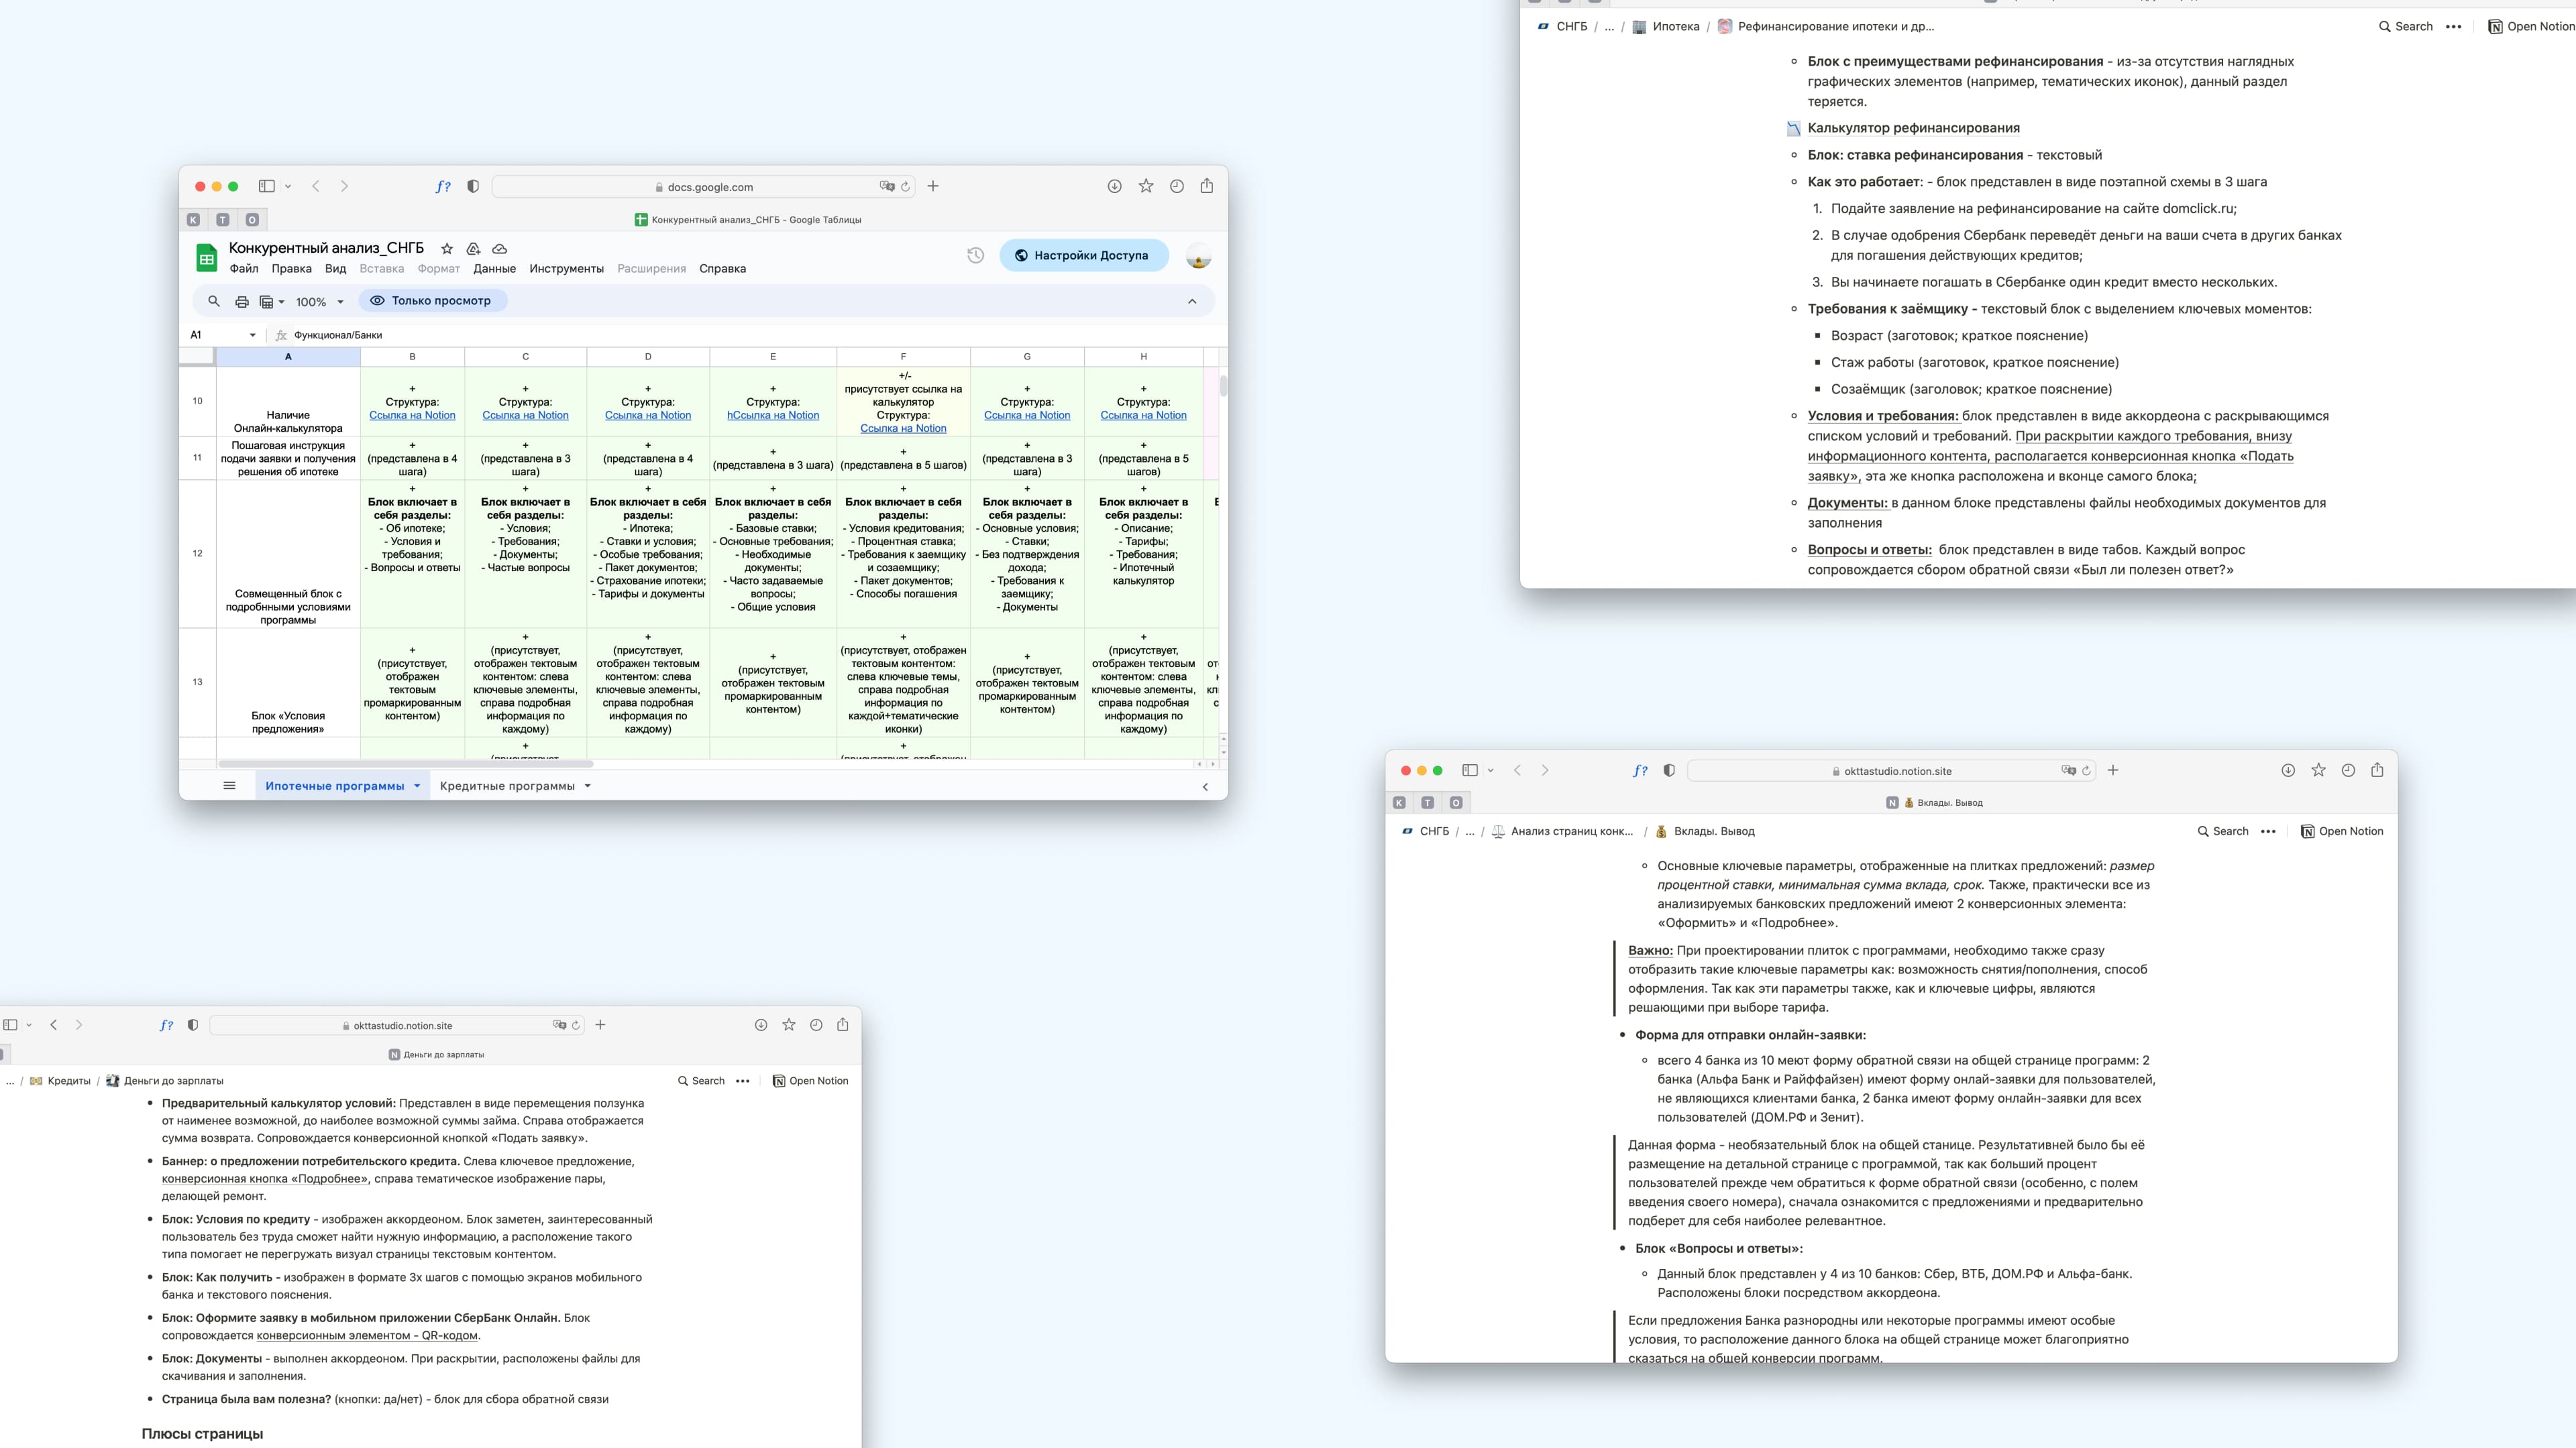2576x1448 pixels.
Task: Collapse the Sheets toolbar with the up chevron
Action: pos(1191,301)
